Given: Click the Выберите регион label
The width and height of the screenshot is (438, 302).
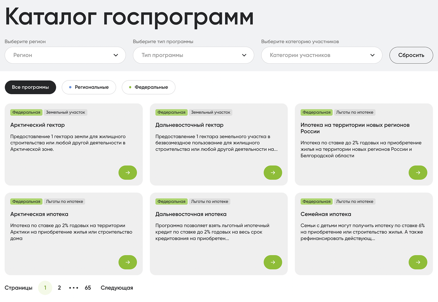Looking at the screenshot, I should point(25,41).
